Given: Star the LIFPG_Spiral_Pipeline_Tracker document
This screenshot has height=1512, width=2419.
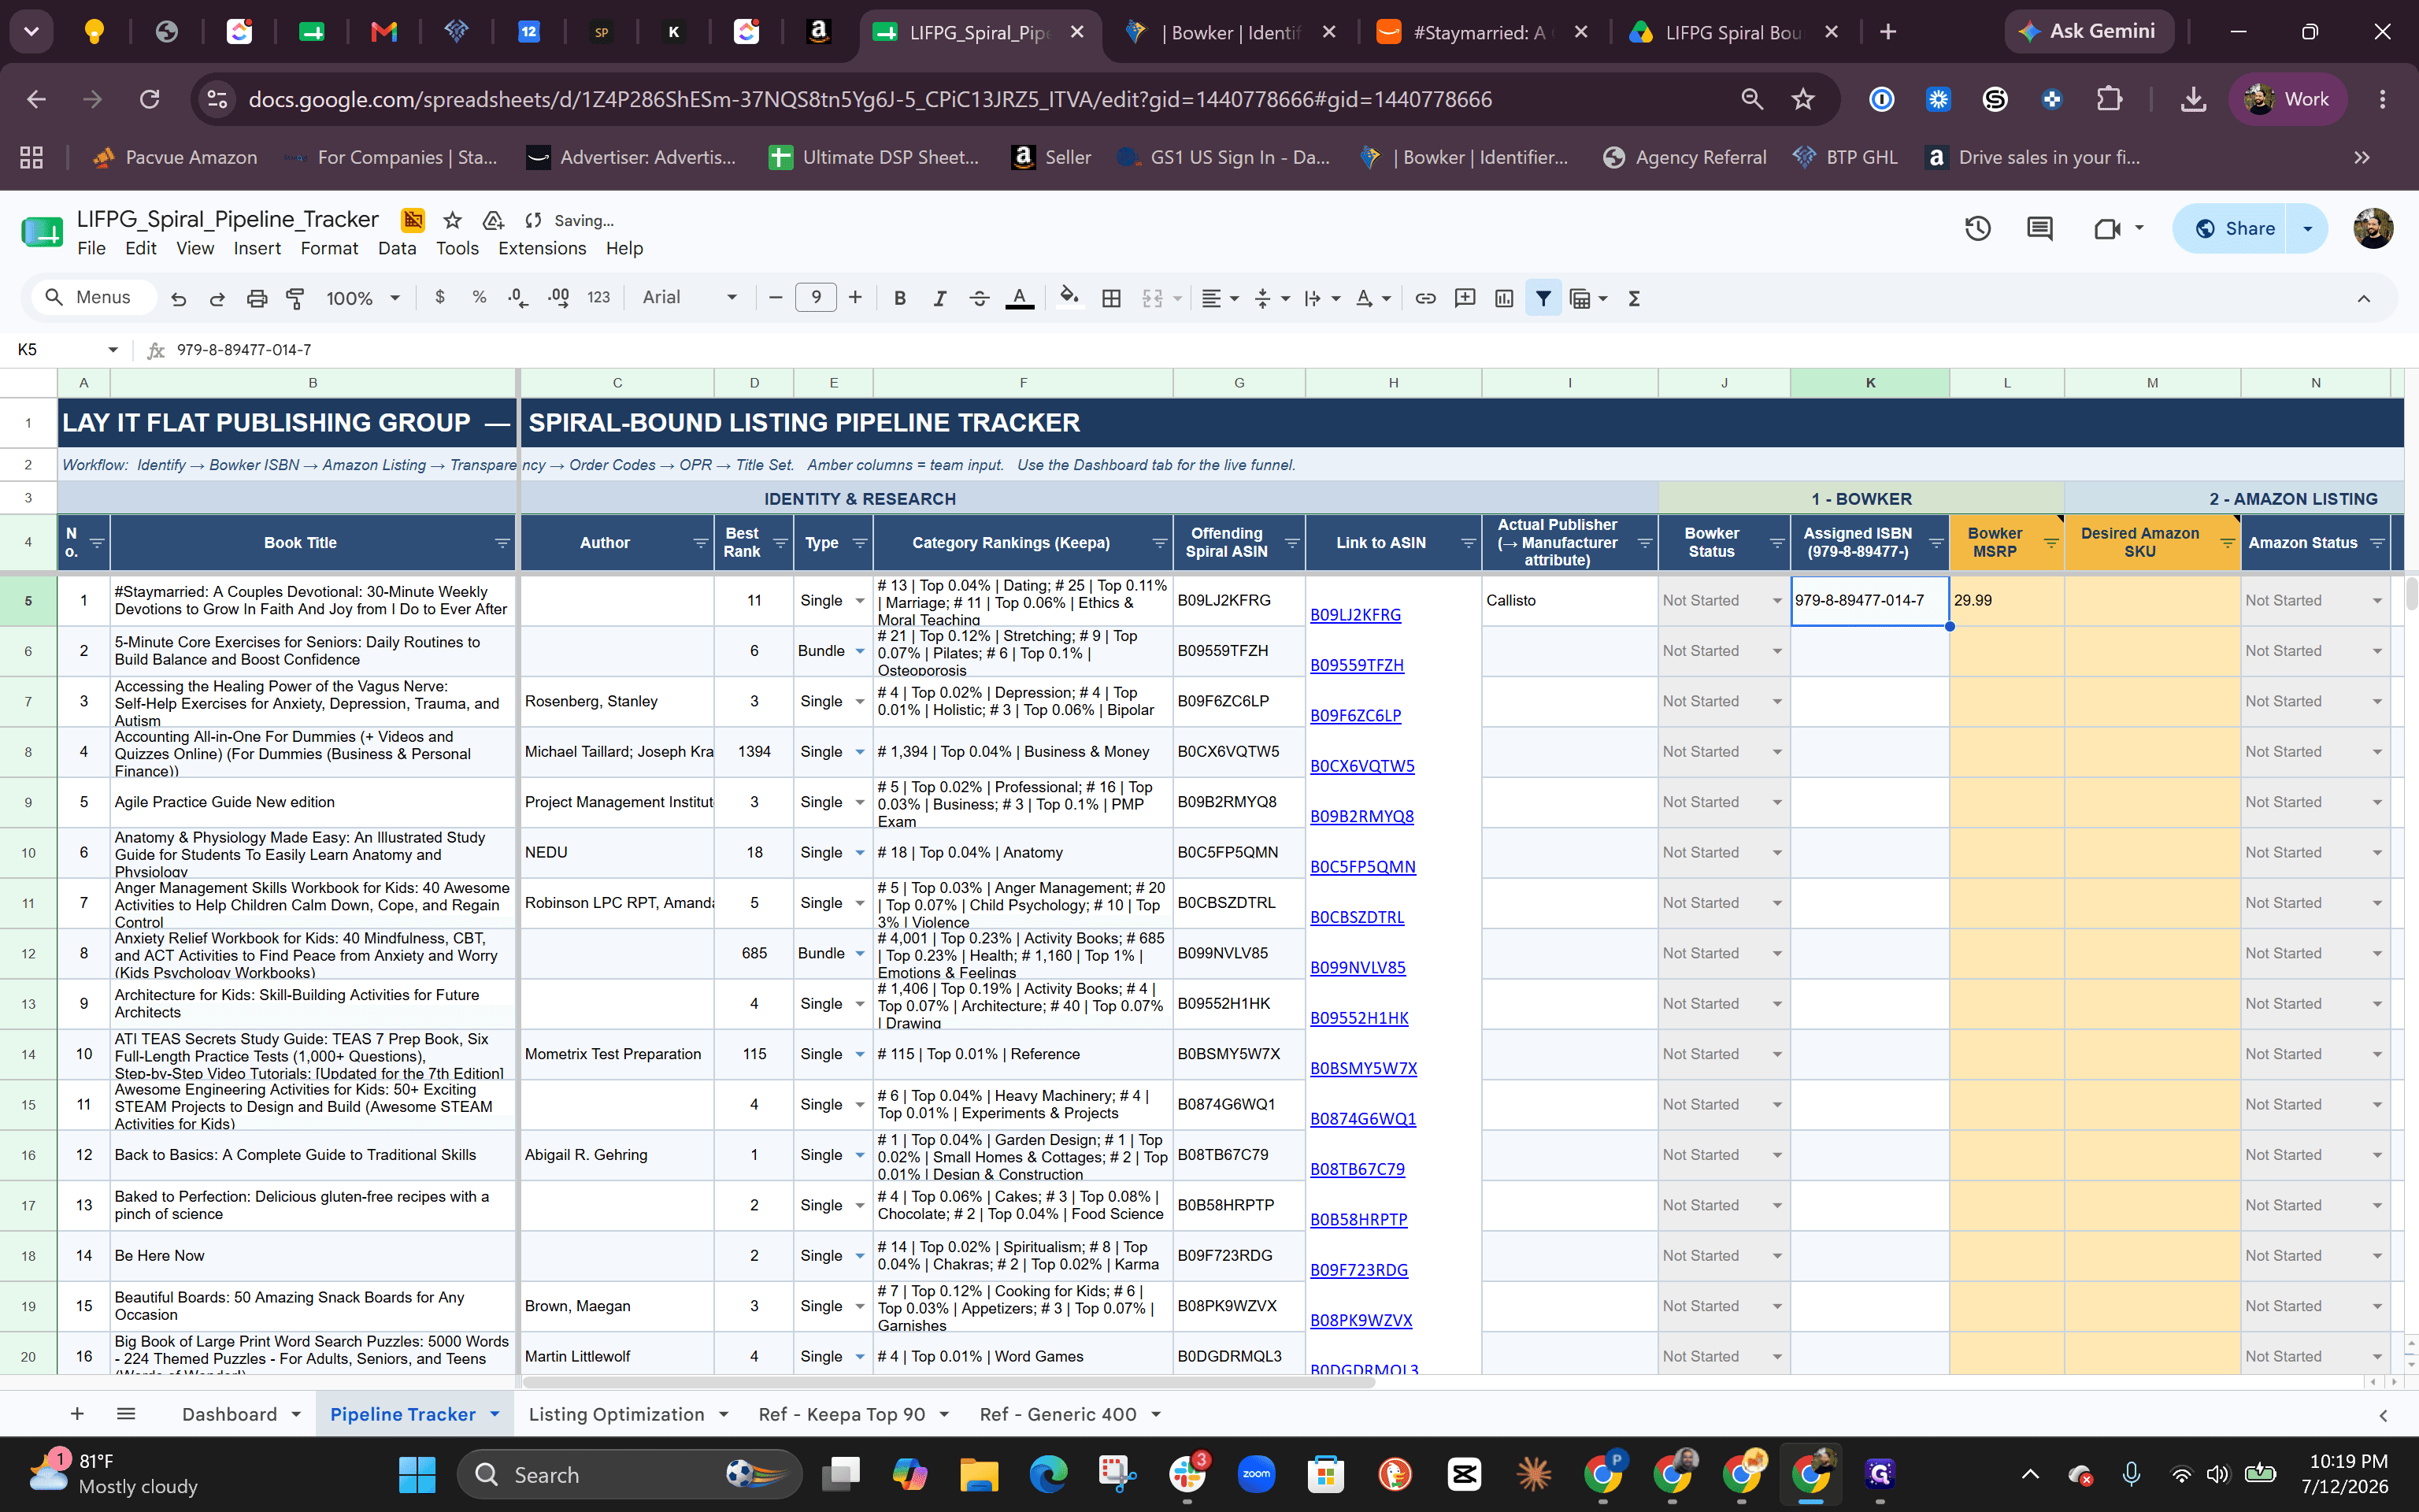Looking at the screenshot, I should coord(452,220).
